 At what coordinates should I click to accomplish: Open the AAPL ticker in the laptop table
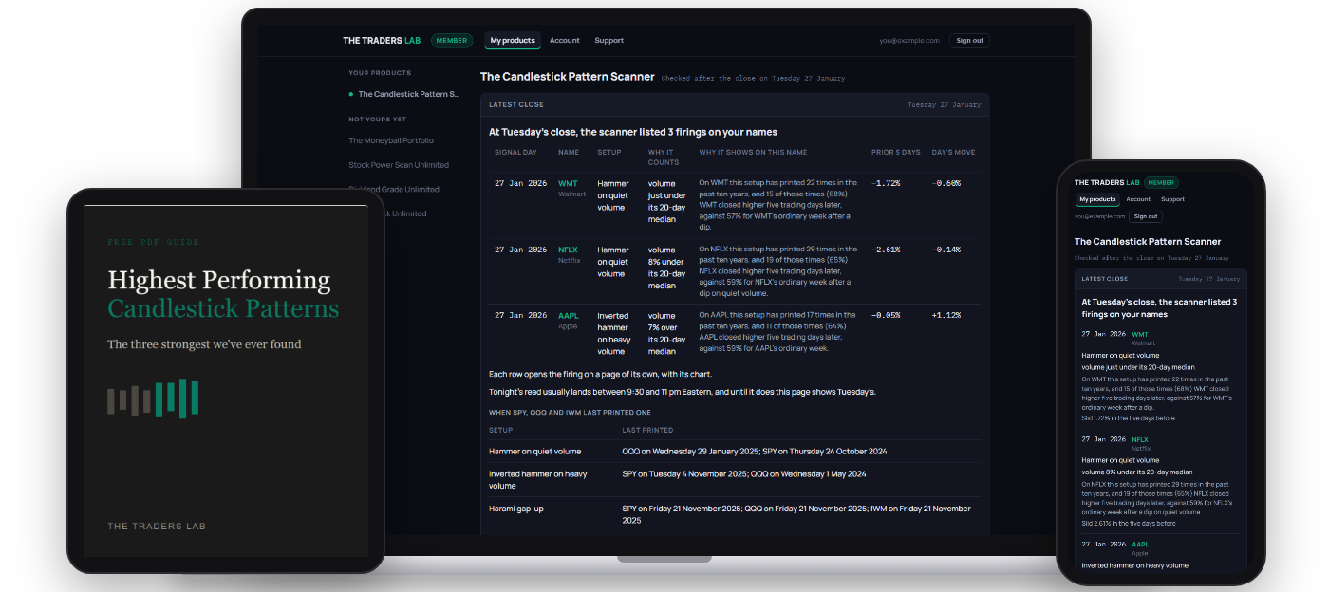(x=568, y=316)
